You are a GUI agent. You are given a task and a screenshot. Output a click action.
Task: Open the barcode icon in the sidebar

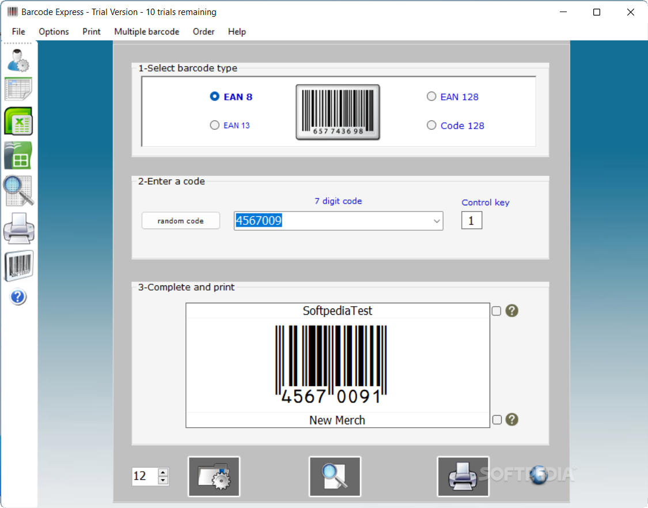[x=18, y=266]
